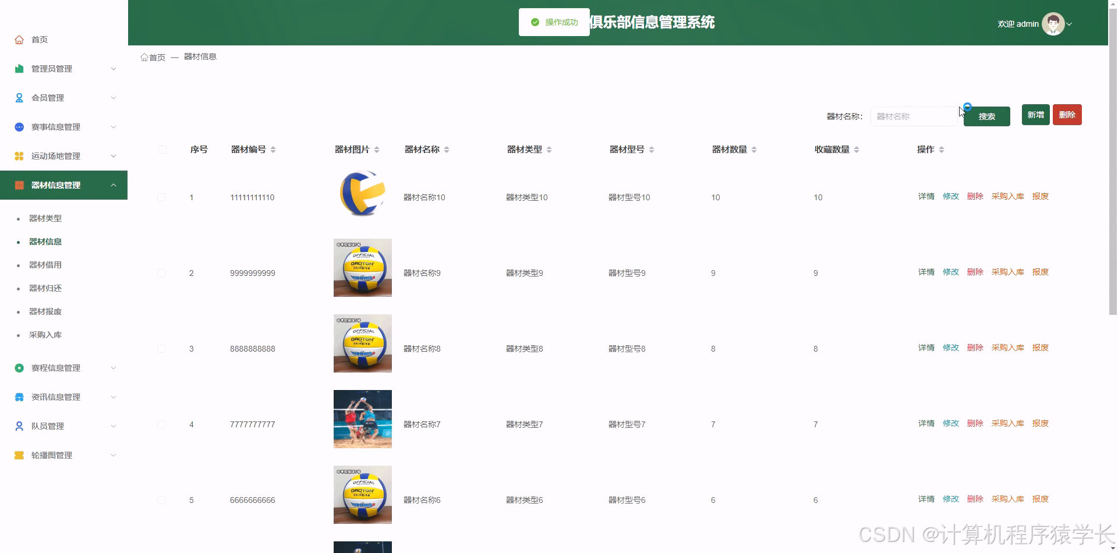Select the 采购入库 submenu item
Viewport: 1118px width, 553px height.
(x=45, y=335)
